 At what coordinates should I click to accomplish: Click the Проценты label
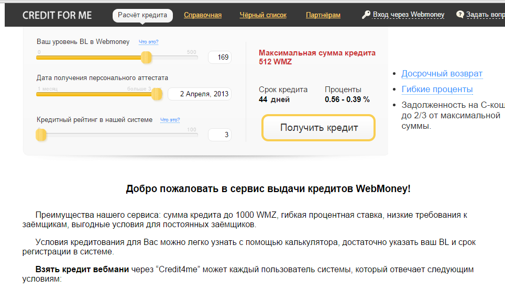(343, 90)
